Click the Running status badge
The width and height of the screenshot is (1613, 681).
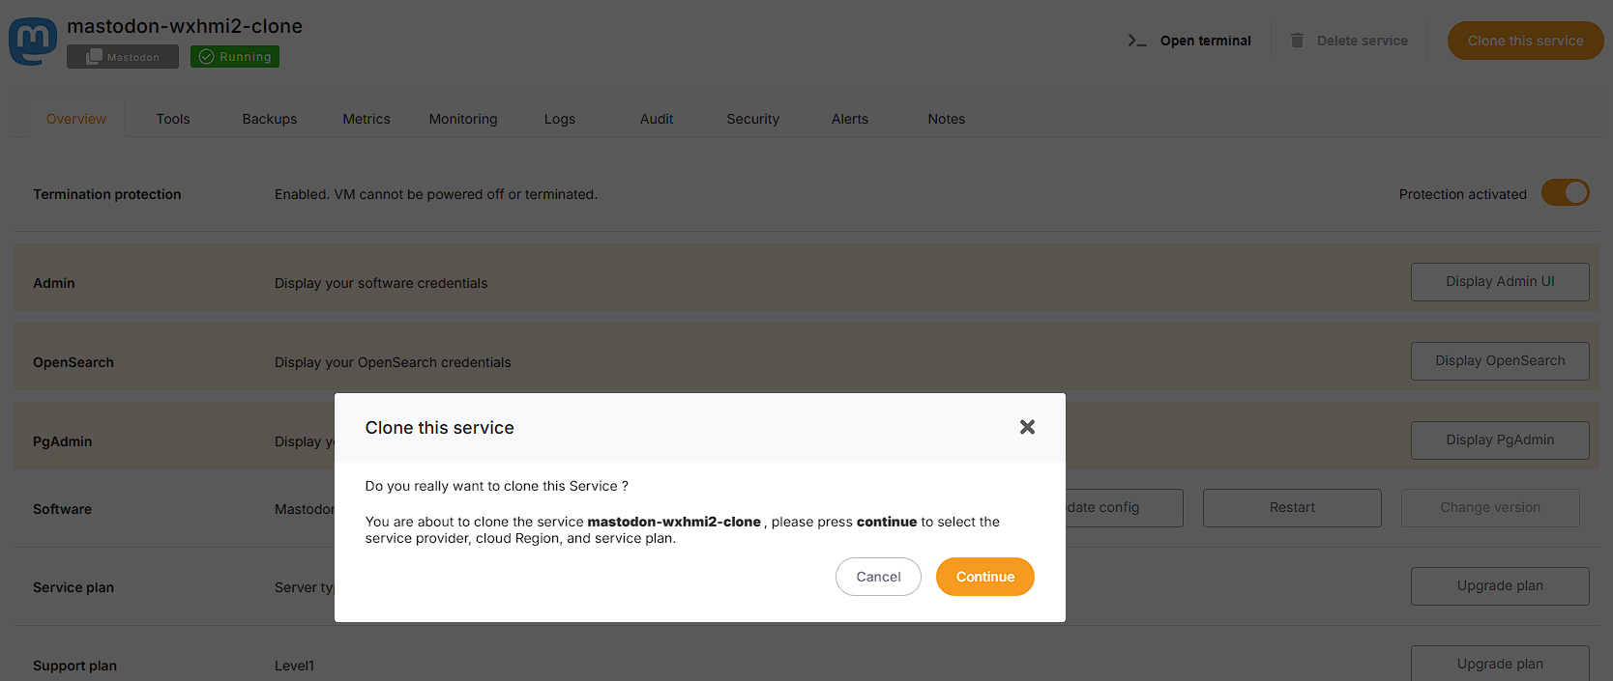point(235,57)
